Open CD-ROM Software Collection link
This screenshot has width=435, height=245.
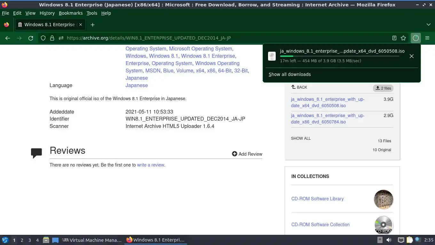tap(320, 225)
